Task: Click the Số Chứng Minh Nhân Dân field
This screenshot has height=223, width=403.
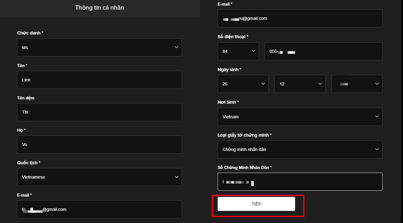Action: click(300, 182)
